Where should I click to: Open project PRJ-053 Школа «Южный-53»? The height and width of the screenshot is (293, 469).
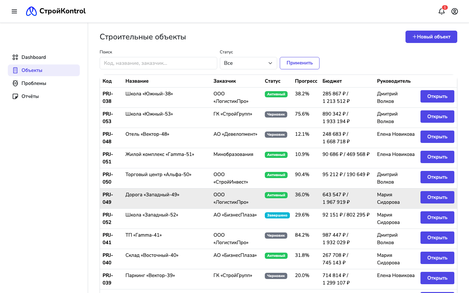(x=437, y=117)
